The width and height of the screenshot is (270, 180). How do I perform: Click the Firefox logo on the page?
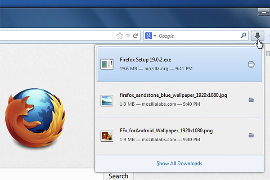click(35, 117)
